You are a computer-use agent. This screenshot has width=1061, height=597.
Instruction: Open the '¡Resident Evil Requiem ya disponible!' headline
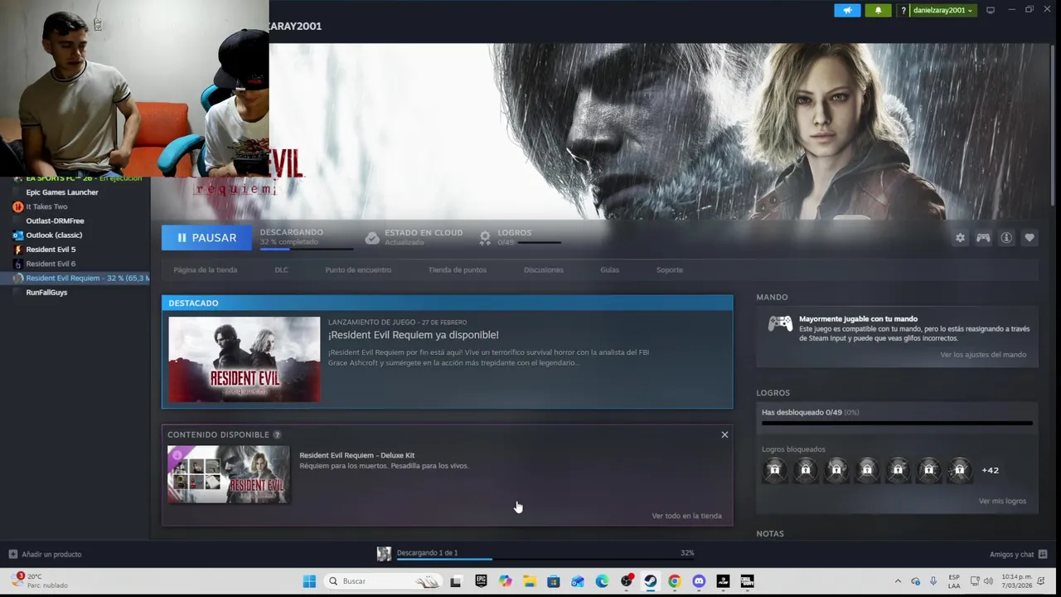pyautogui.click(x=413, y=335)
